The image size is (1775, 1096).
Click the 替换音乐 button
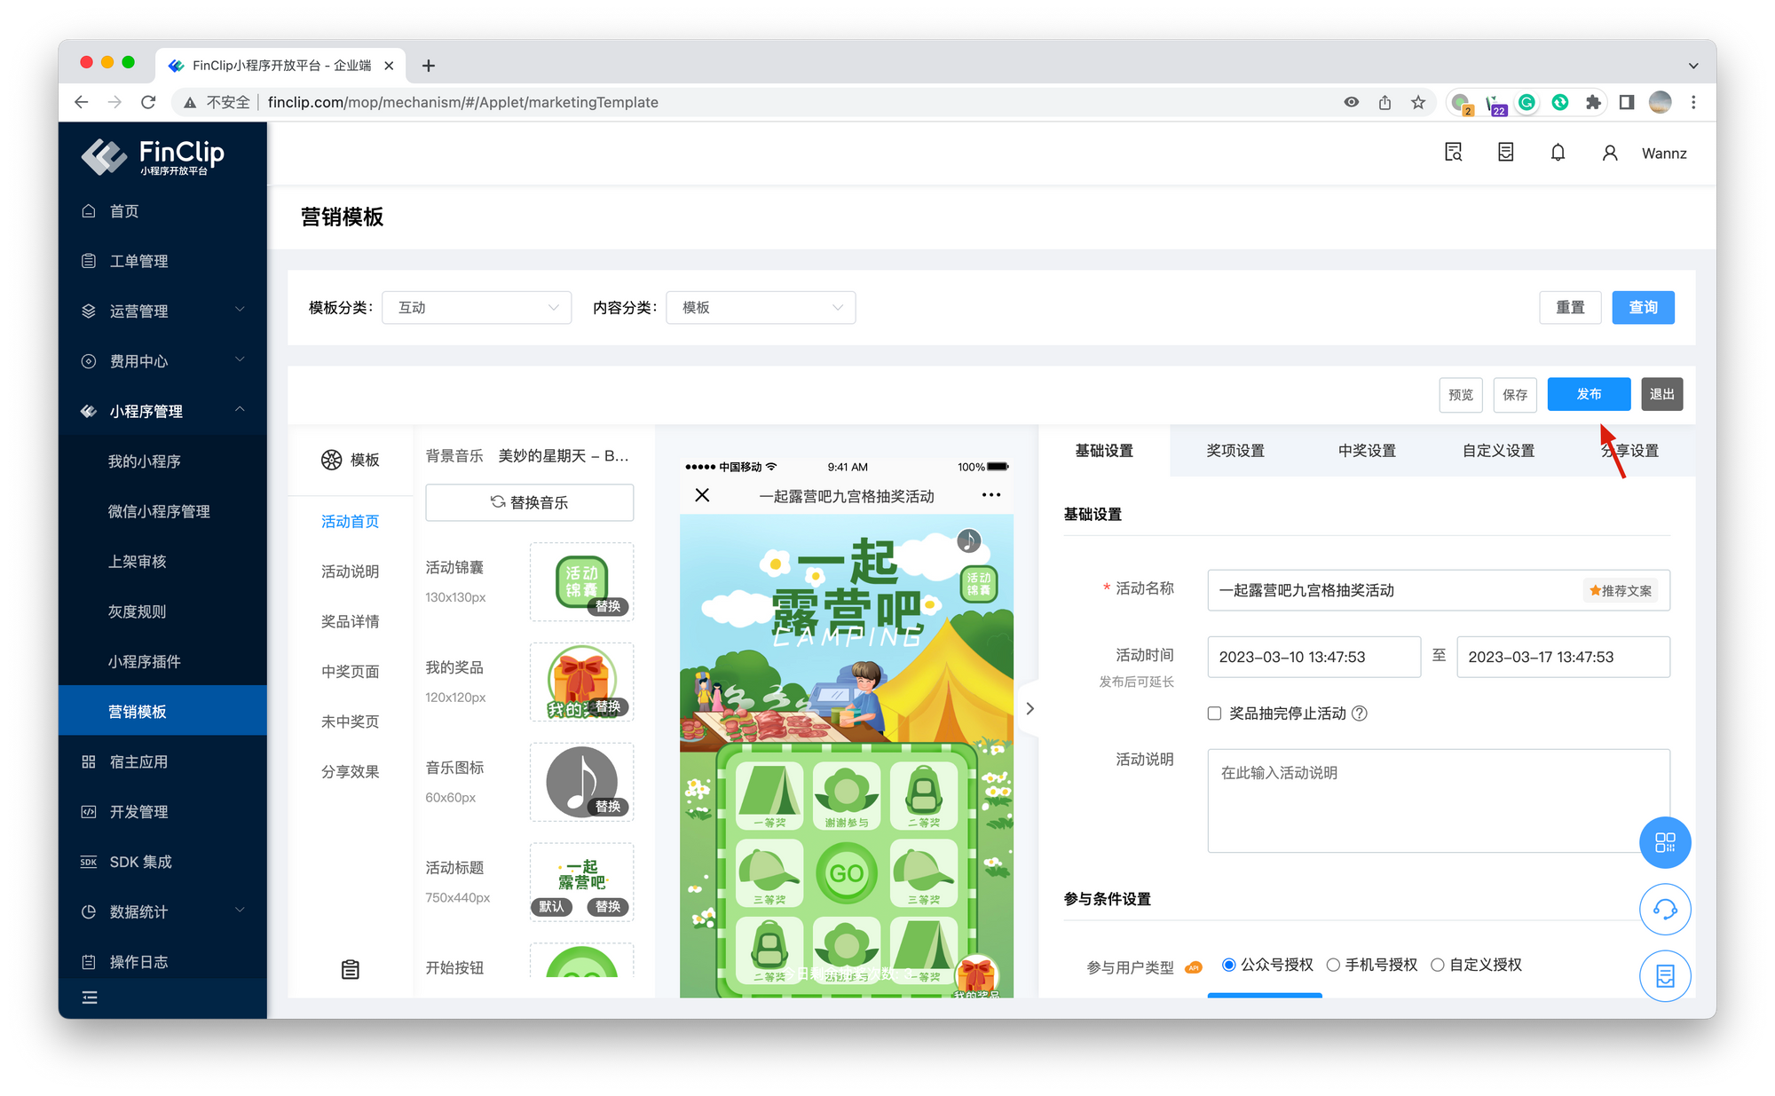tap(530, 502)
